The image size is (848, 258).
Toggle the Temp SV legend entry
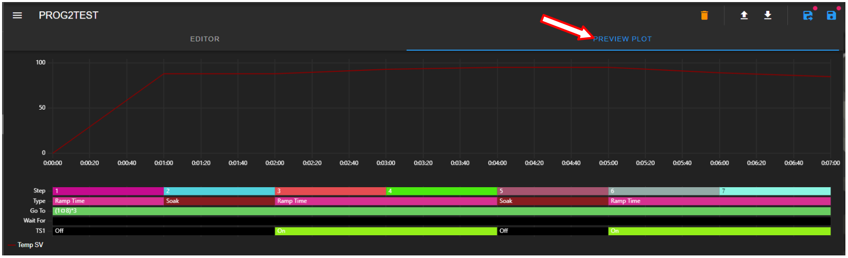coord(26,245)
